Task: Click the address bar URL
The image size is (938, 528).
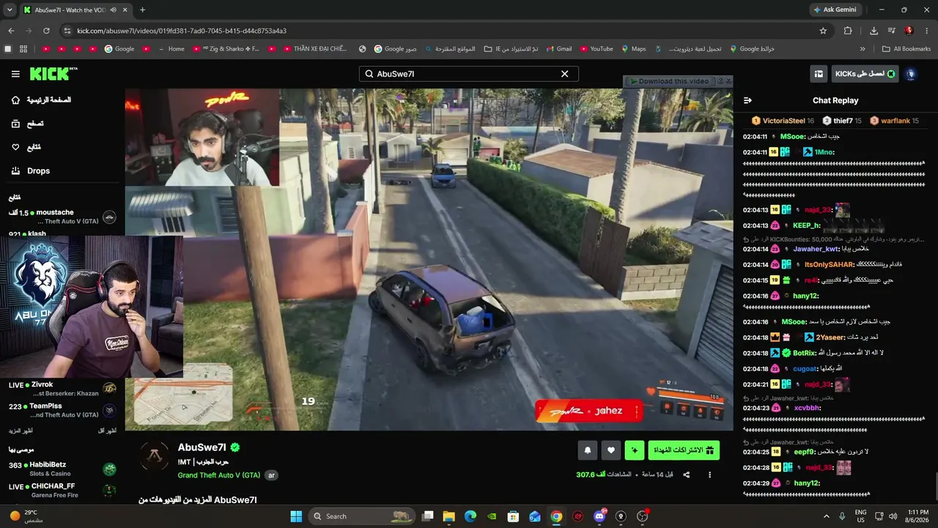Action: point(181,31)
